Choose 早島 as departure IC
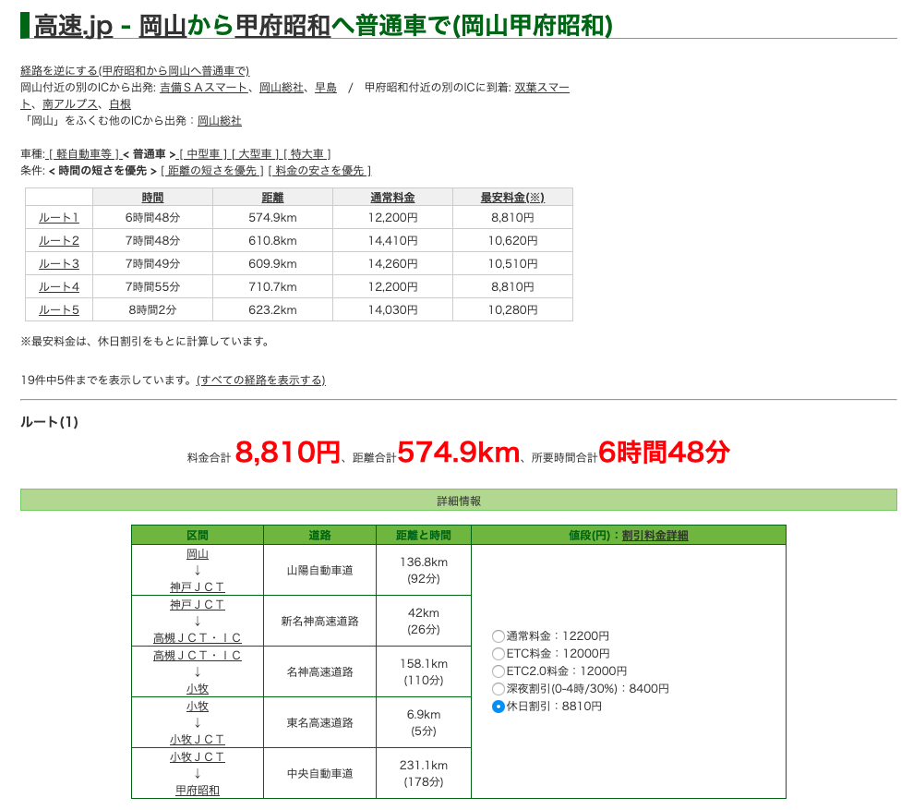The image size is (913, 810). click(326, 88)
